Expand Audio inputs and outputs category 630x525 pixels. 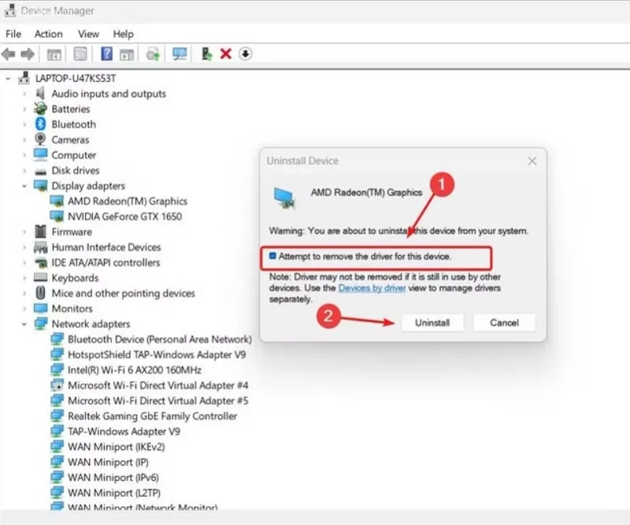24,94
